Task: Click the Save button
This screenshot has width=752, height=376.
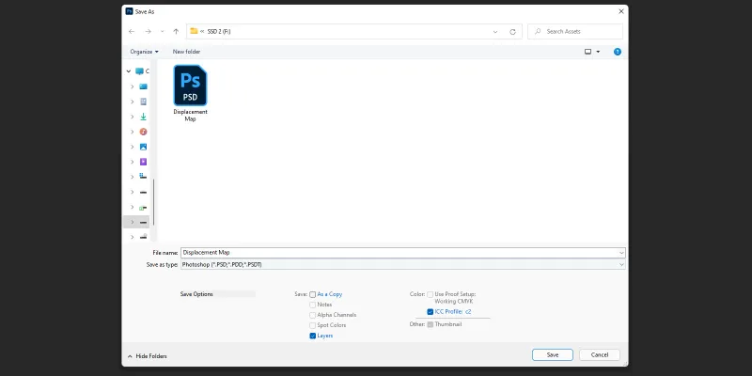Action: 553,355
